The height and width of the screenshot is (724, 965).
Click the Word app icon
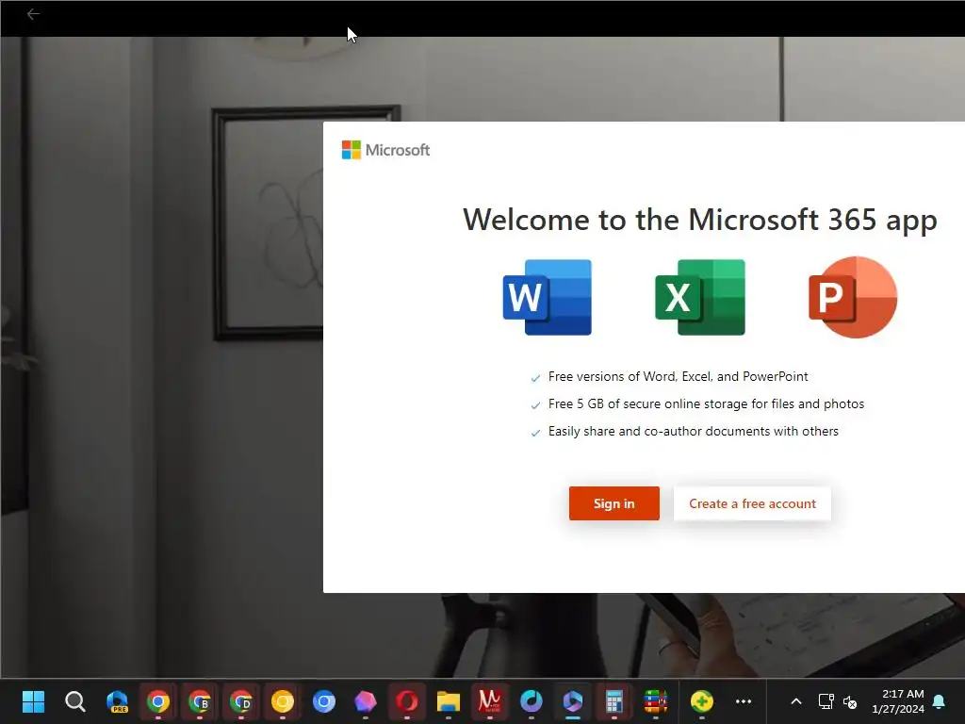coord(548,297)
